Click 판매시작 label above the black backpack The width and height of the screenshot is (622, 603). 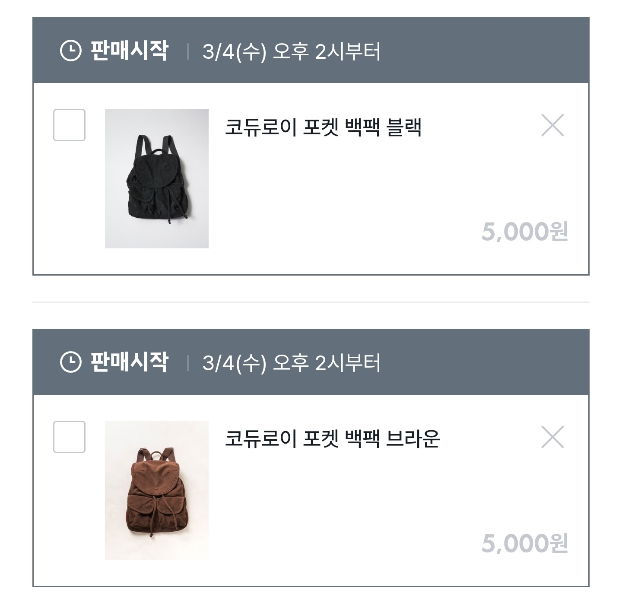[x=129, y=51]
